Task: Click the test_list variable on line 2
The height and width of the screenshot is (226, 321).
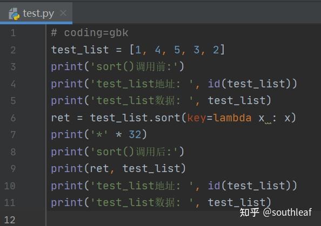Action: click(x=80, y=50)
